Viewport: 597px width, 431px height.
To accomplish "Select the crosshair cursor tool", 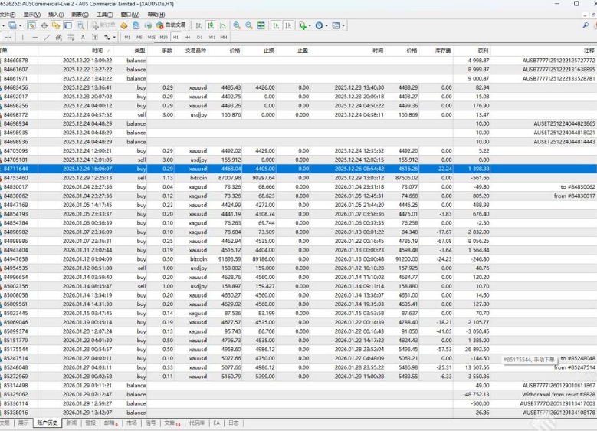I will (8, 37).
